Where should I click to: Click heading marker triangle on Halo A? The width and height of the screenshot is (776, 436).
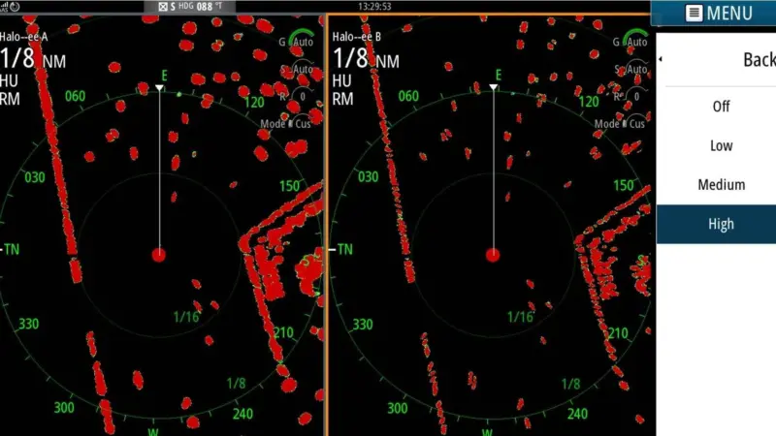[159, 88]
